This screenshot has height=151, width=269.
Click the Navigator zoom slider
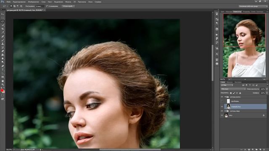tap(245, 79)
